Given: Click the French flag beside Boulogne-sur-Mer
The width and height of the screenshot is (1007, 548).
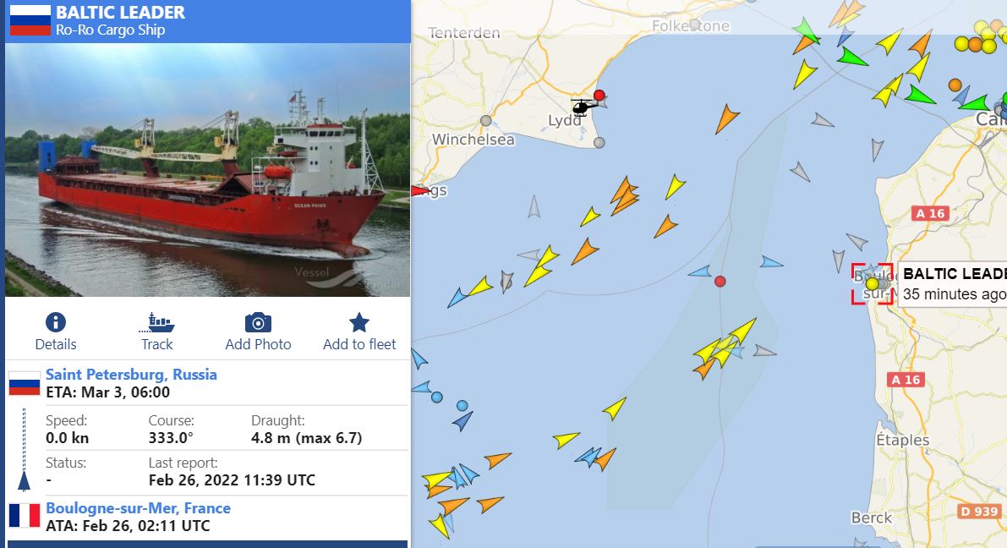Looking at the screenshot, I should pos(25,515).
